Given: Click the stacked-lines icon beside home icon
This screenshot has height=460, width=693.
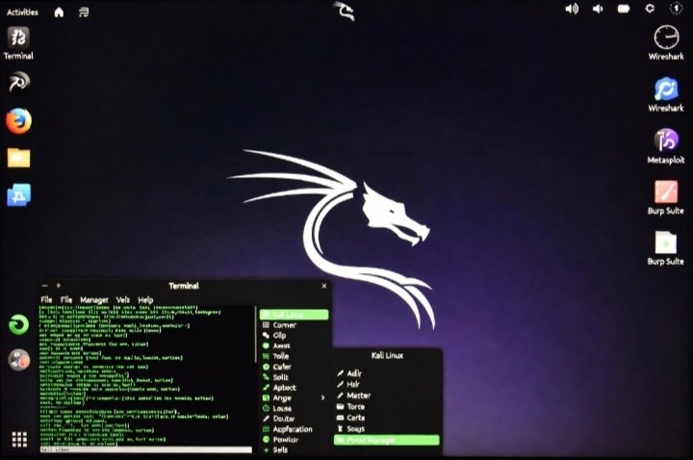Looking at the screenshot, I should 84,12.
